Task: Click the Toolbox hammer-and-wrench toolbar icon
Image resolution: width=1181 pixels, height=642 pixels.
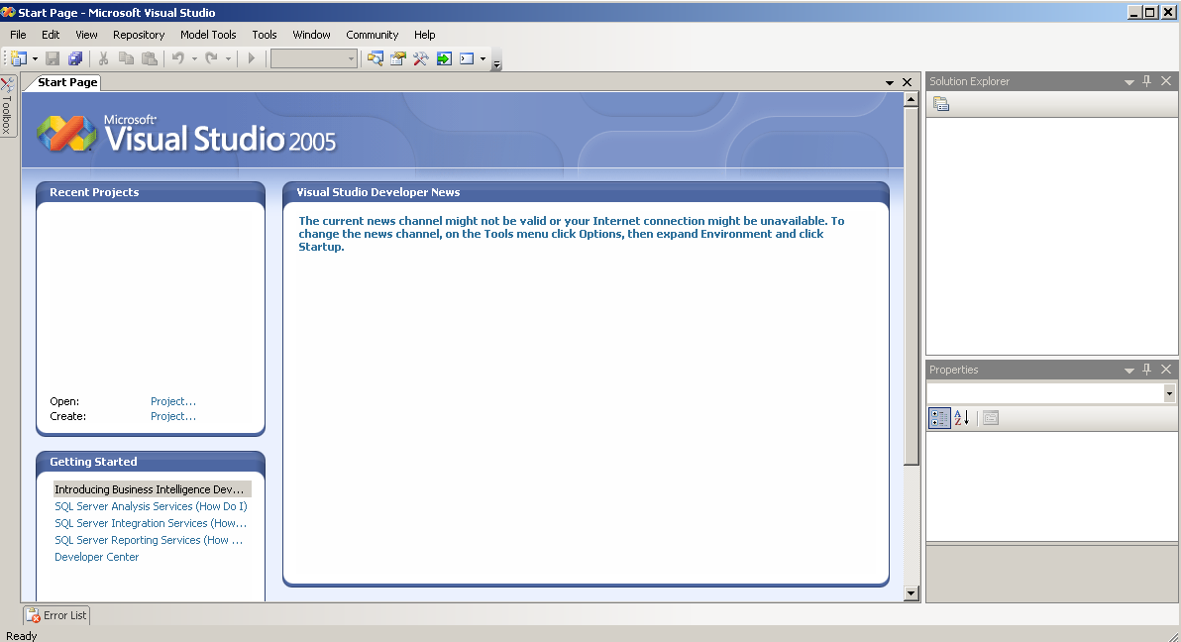Action: pos(420,59)
